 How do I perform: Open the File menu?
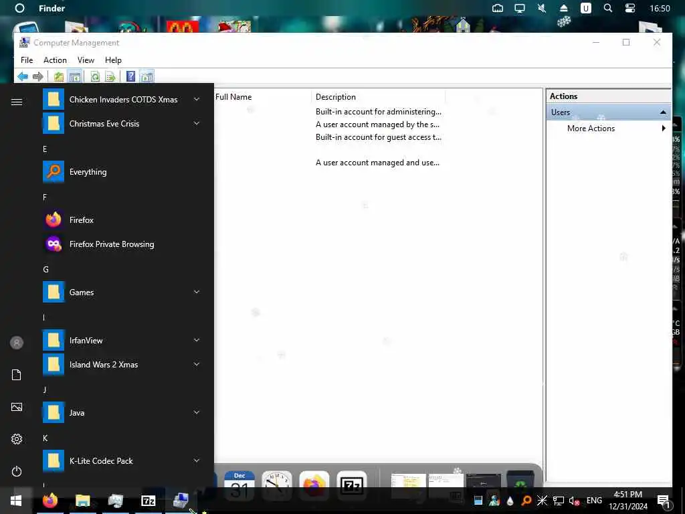pos(27,60)
